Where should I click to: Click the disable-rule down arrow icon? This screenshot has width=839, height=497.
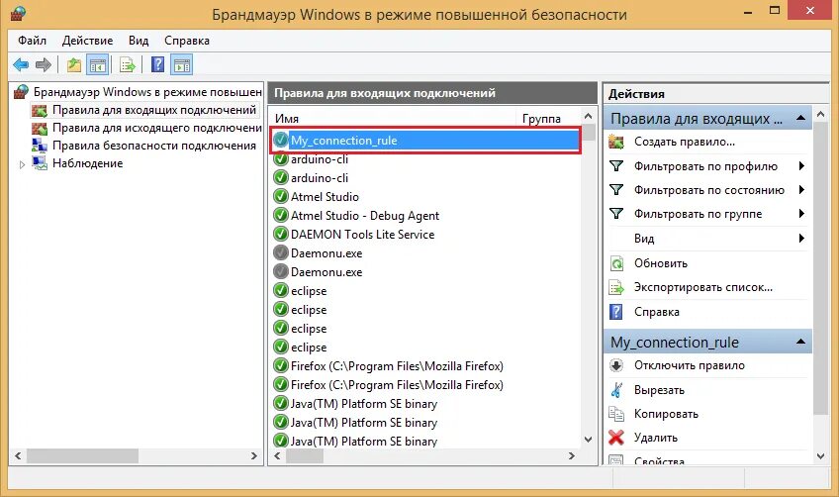pos(616,365)
